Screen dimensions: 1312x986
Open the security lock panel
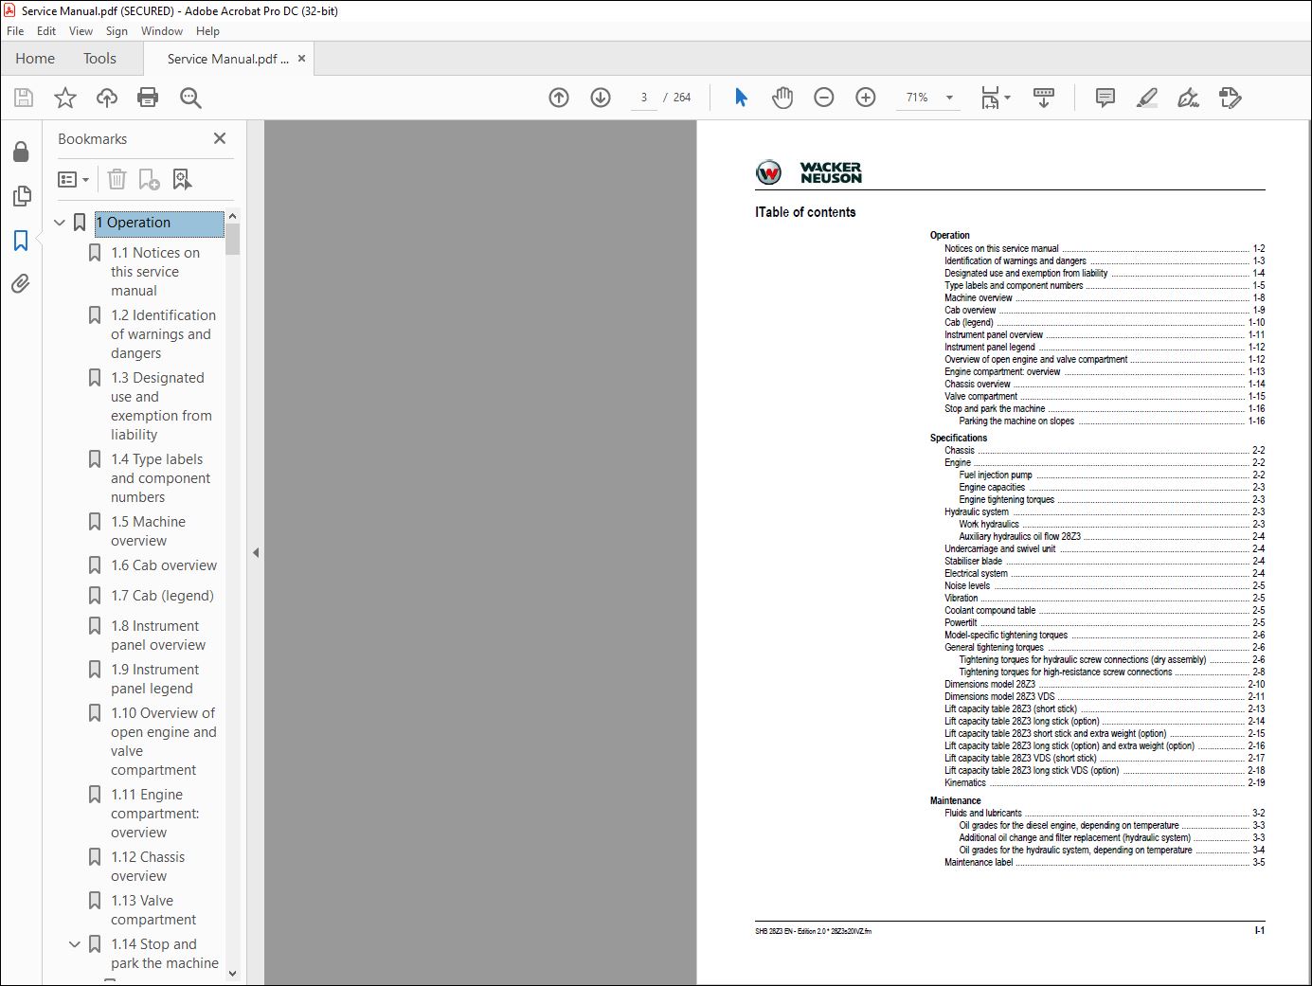pos(21,152)
